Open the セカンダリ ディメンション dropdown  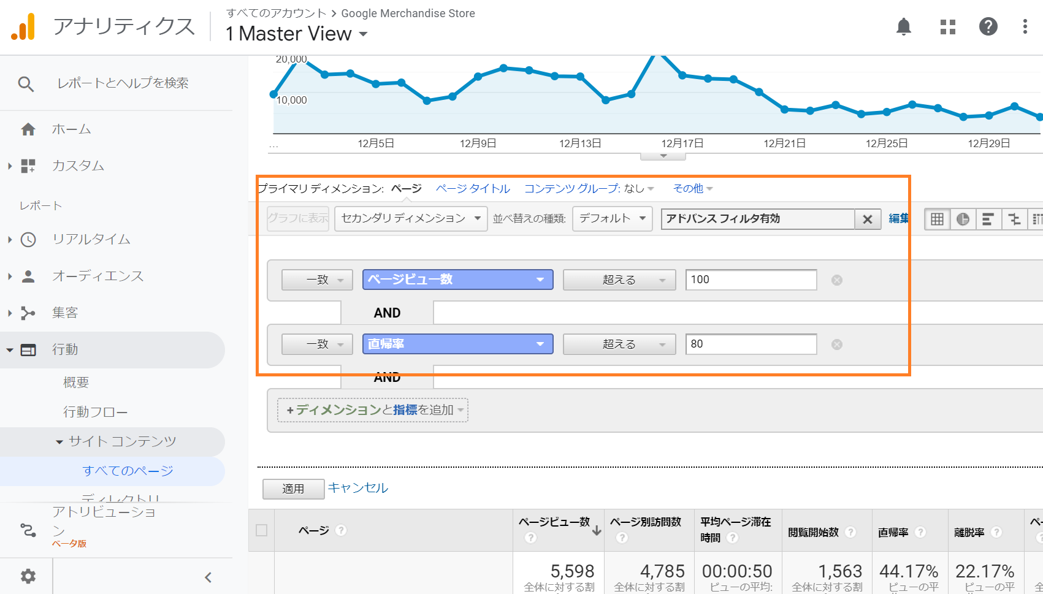coord(410,218)
